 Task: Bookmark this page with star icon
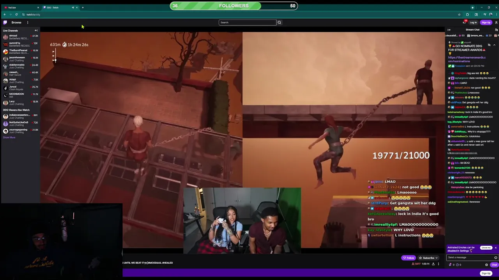pos(459,14)
